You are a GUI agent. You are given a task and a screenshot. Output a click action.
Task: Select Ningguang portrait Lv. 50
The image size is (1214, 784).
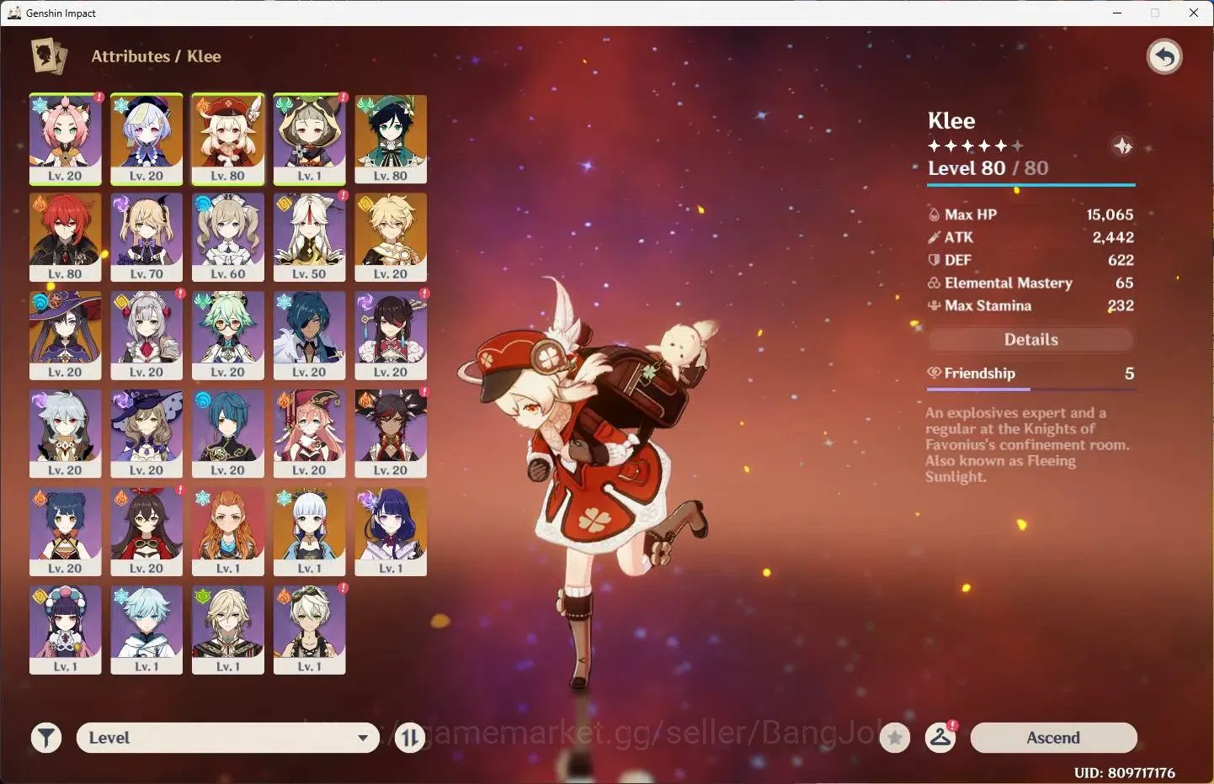click(309, 237)
